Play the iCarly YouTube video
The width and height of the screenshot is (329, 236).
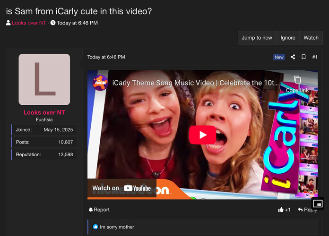pos(202,135)
